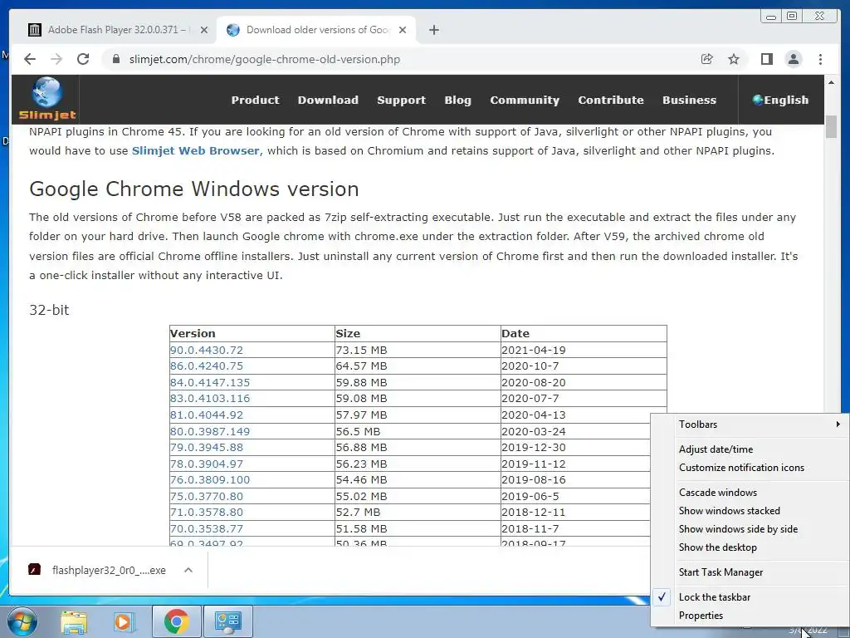
Task: Download Chrome version 83.0.4103.116
Action: [x=210, y=399]
